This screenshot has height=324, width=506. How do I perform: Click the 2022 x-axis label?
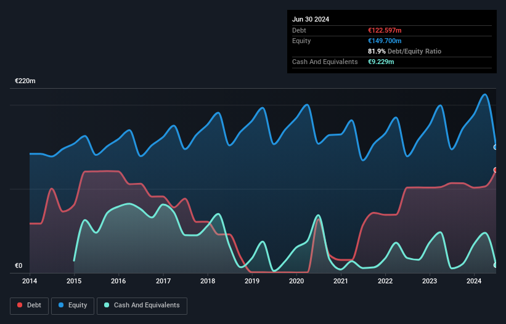(x=385, y=281)
